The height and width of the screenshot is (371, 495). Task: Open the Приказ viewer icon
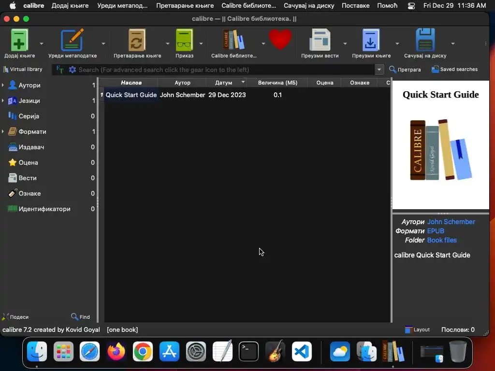pyautogui.click(x=184, y=40)
